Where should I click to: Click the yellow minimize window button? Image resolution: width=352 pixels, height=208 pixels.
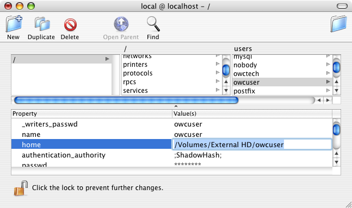20,6
